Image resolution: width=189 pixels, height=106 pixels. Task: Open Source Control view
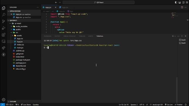(4, 21)
